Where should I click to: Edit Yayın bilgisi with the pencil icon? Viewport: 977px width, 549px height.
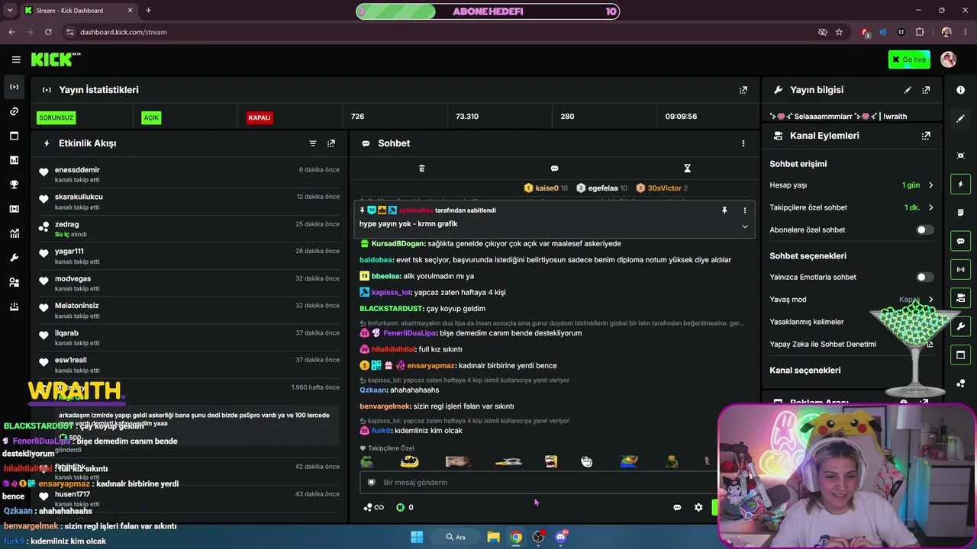tap(908, 90)
